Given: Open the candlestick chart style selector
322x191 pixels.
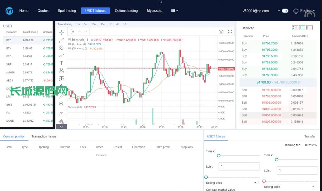Looking at the screenshot, I should 72,32.
